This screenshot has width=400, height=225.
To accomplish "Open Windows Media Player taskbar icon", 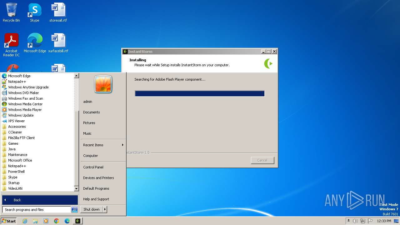I will point(46,221).
